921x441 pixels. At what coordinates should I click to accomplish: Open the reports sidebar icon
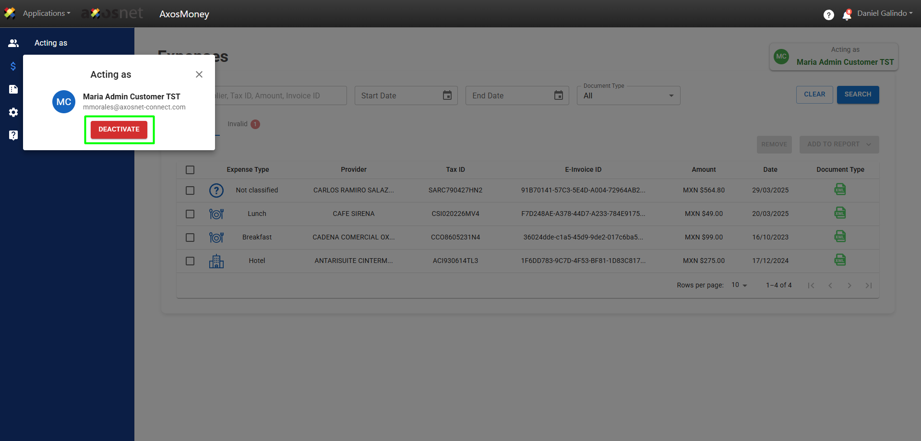[x=13, y=89]
